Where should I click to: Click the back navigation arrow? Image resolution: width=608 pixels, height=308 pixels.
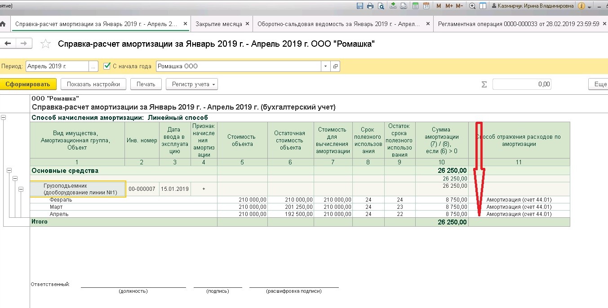[x=8, y=43]
